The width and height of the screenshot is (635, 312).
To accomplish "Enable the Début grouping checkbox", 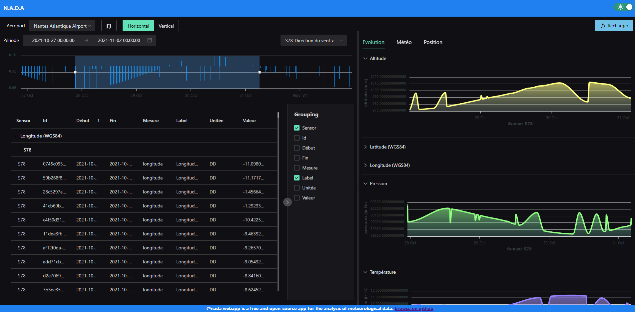I will pyautogui.click(x=297, y=148).
